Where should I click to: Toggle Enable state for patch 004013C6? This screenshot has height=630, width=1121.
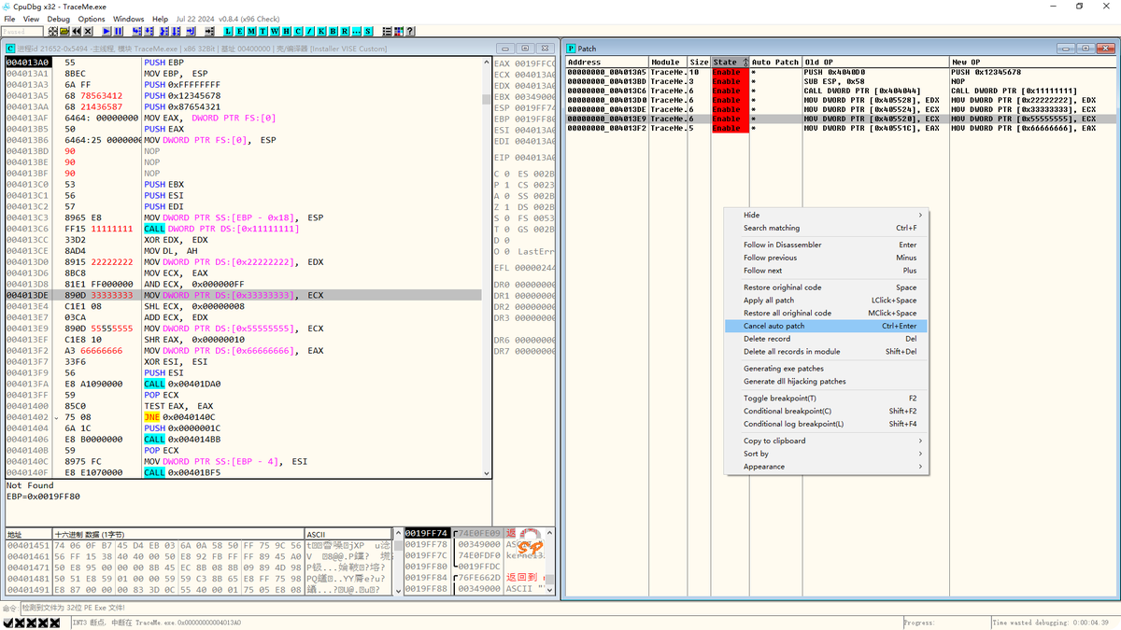point(730,91)
